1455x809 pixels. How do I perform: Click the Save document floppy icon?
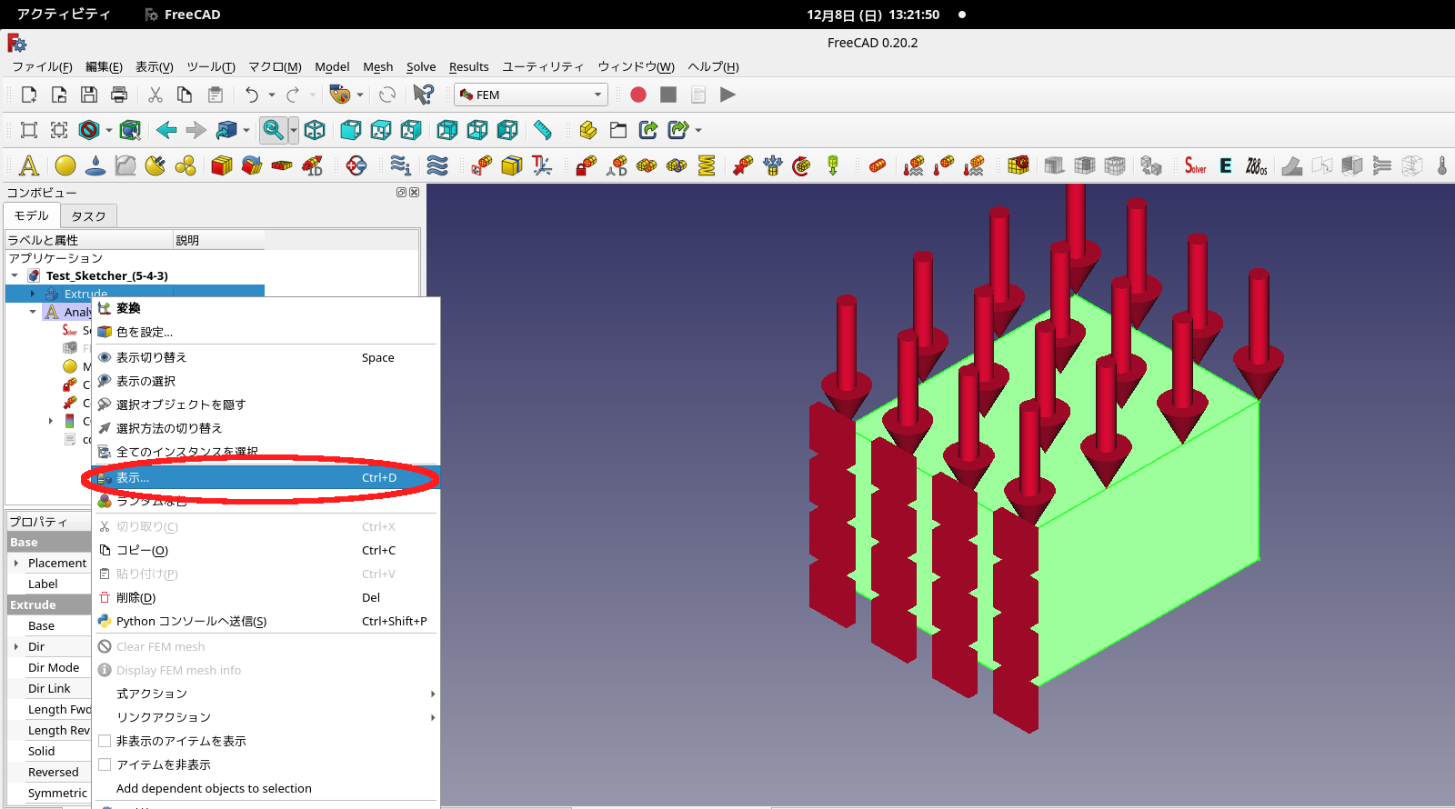coord(89,95)
